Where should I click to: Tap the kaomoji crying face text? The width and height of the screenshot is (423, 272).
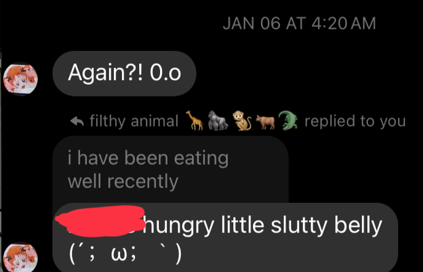pos(125,254)
